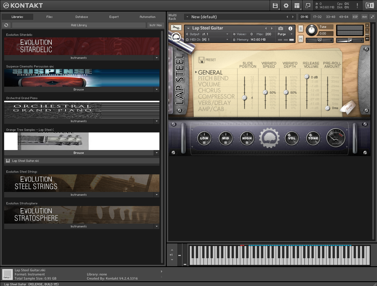Open the Lap Steel Guitar instrument name dropdown
Viewport: 377px width, 286px height.
(188, 28)
